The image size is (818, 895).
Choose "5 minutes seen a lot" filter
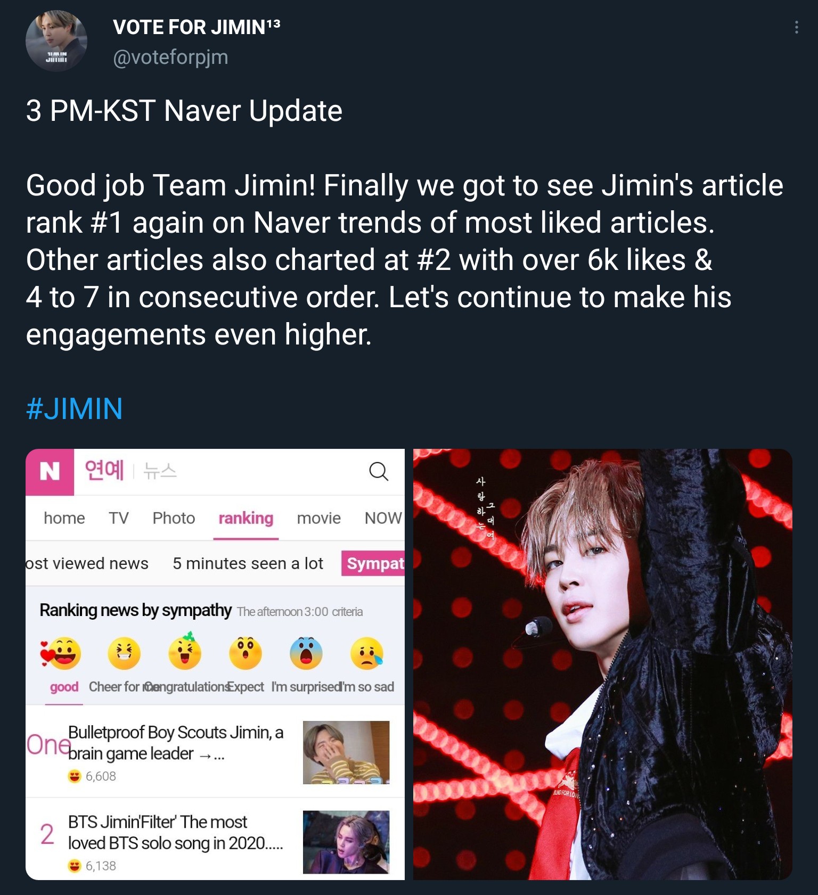pos(248,563)
